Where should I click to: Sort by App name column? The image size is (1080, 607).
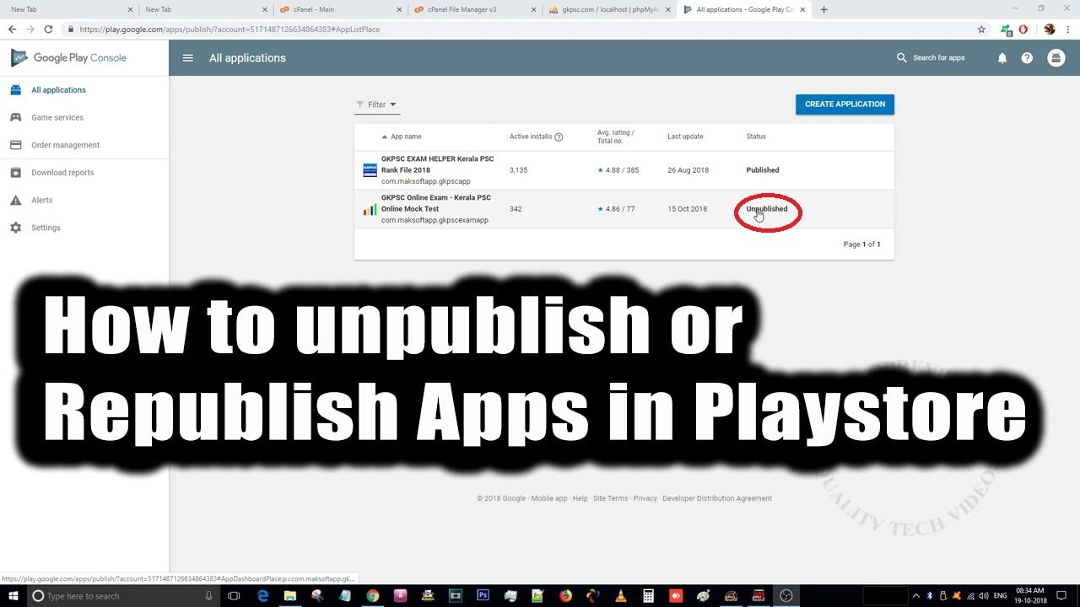[402, 137]
